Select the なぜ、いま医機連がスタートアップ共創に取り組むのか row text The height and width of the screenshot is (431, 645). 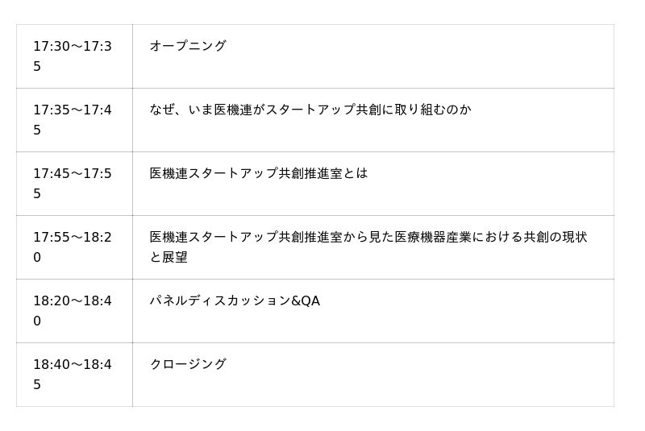tap(310, 110)
